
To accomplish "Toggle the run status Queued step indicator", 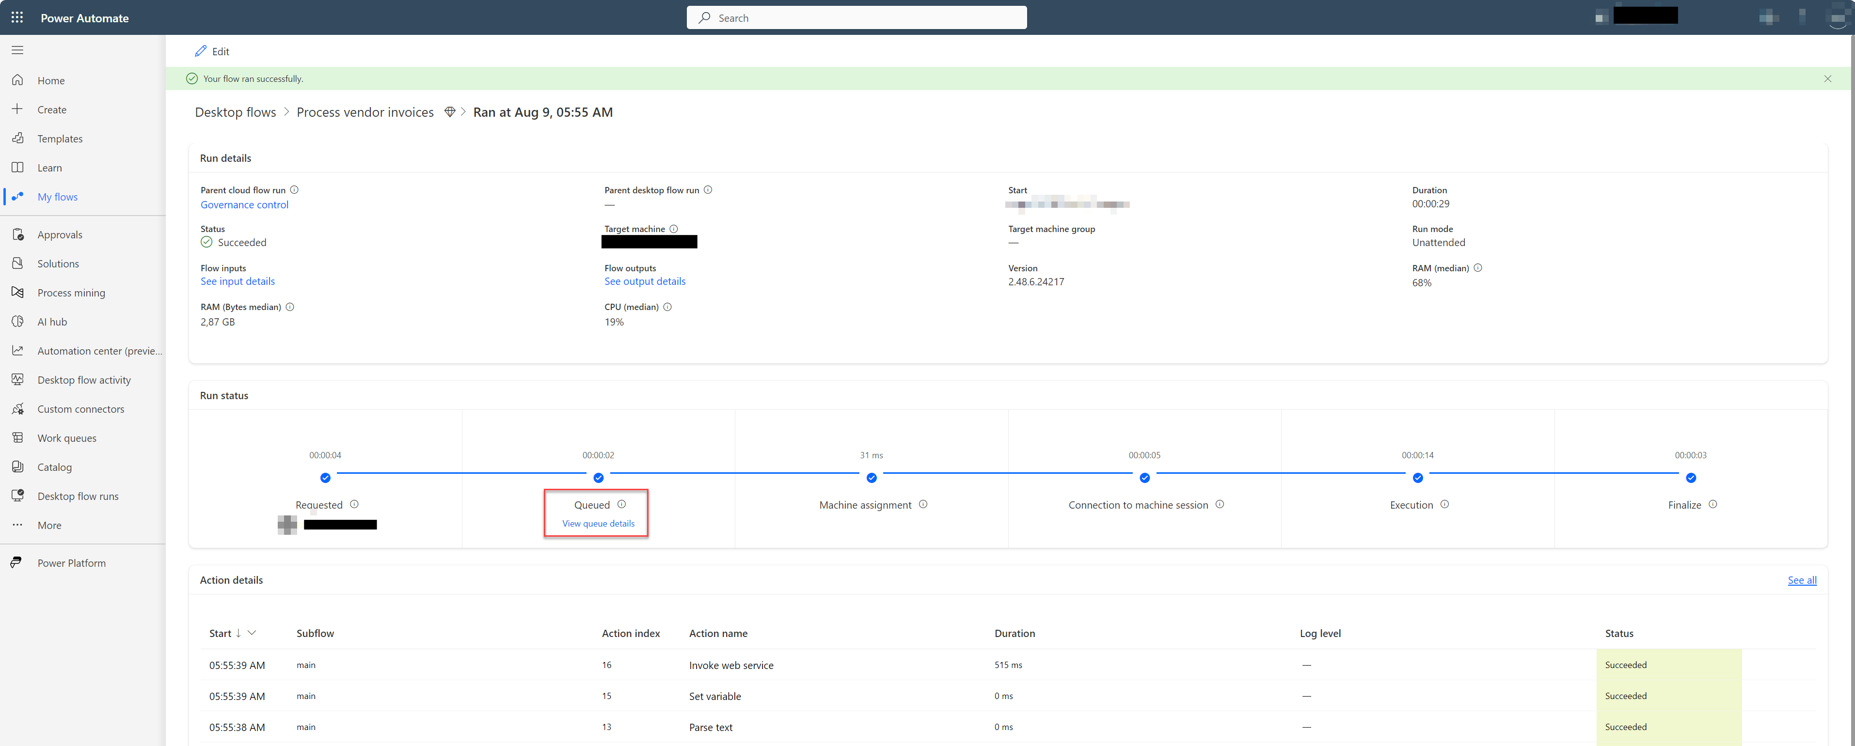I will coord(599,477).
